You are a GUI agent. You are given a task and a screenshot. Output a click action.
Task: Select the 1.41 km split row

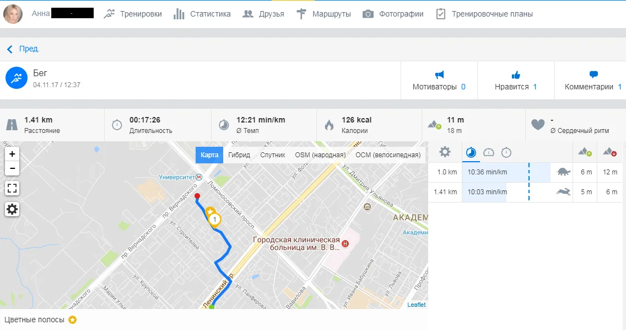coord(525,192)
